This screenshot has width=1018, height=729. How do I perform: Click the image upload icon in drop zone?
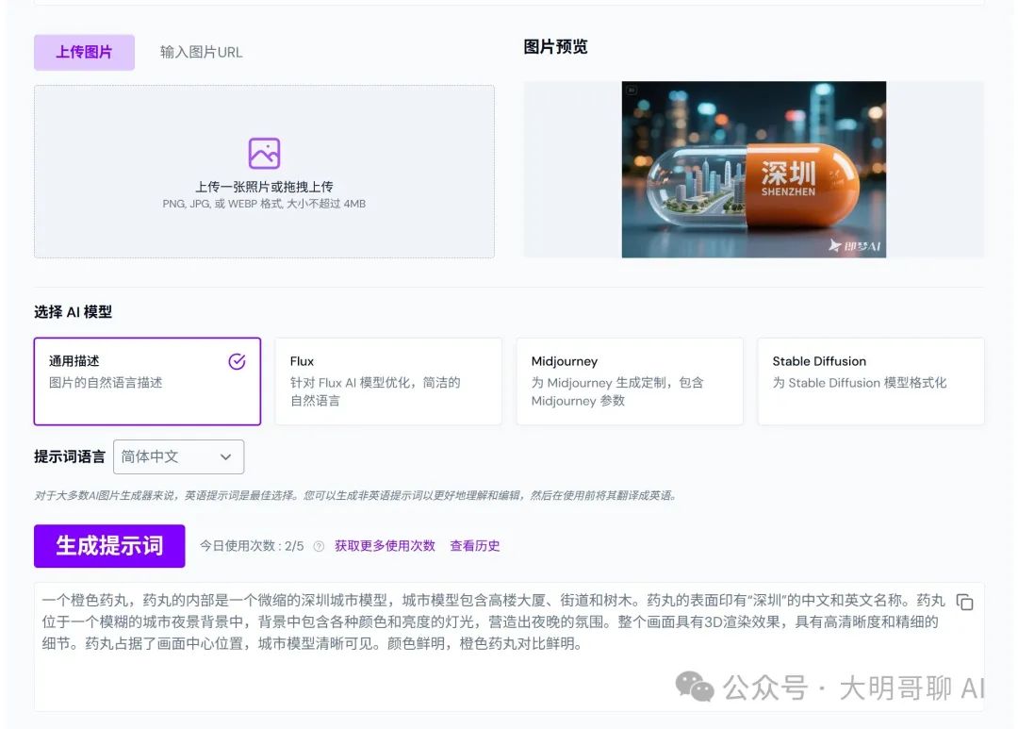click(264, 154)
